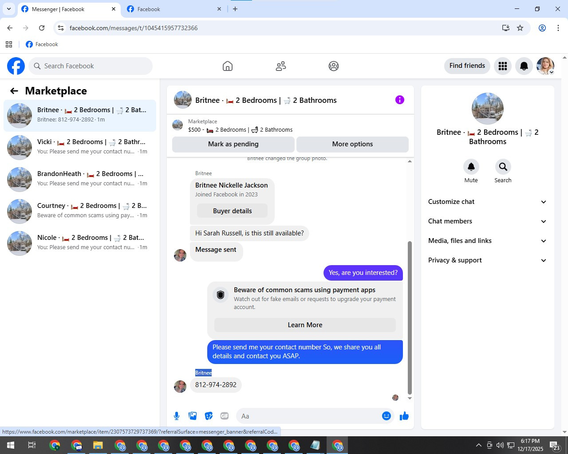568x454 pixels.
Task: Open Task View on the taskbar
Action: click(32, 445)
